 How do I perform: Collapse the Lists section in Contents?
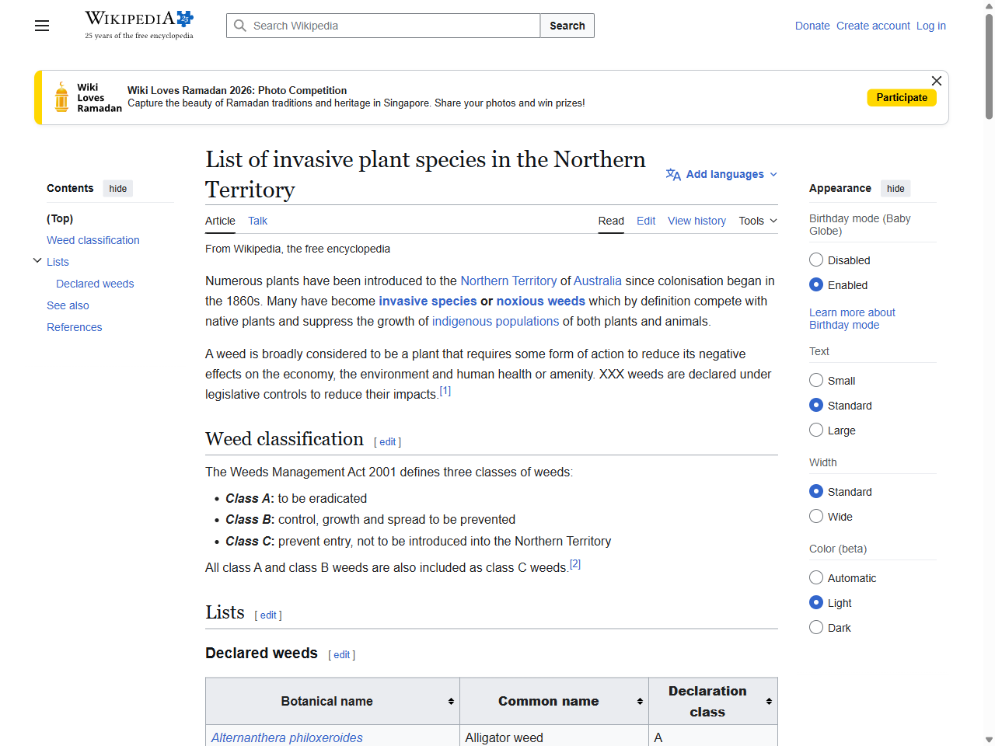(x=37, y=261)
